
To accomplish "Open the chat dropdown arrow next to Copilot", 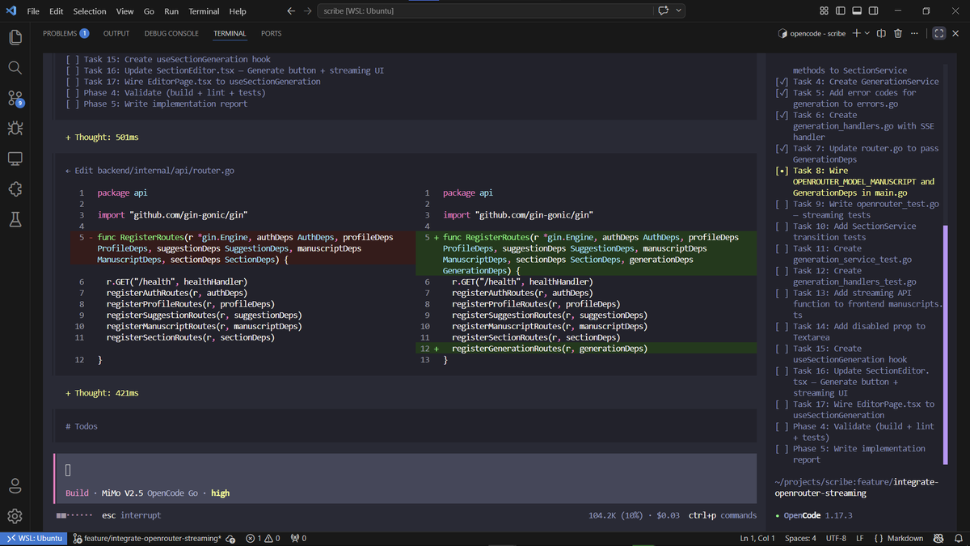I will point(679,11).
